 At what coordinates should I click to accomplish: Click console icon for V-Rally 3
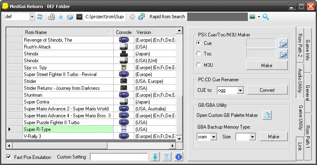pos(124,136)
